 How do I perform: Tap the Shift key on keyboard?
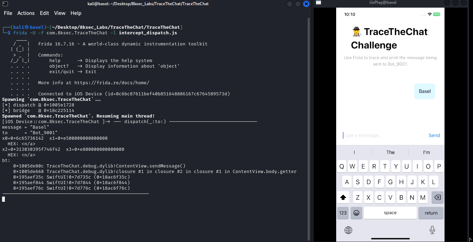[x=343, y=198]
